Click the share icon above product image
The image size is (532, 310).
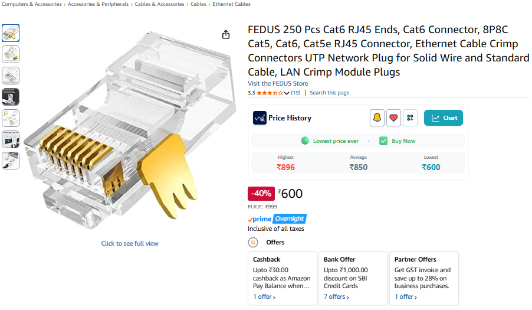[x=226, y=34]
